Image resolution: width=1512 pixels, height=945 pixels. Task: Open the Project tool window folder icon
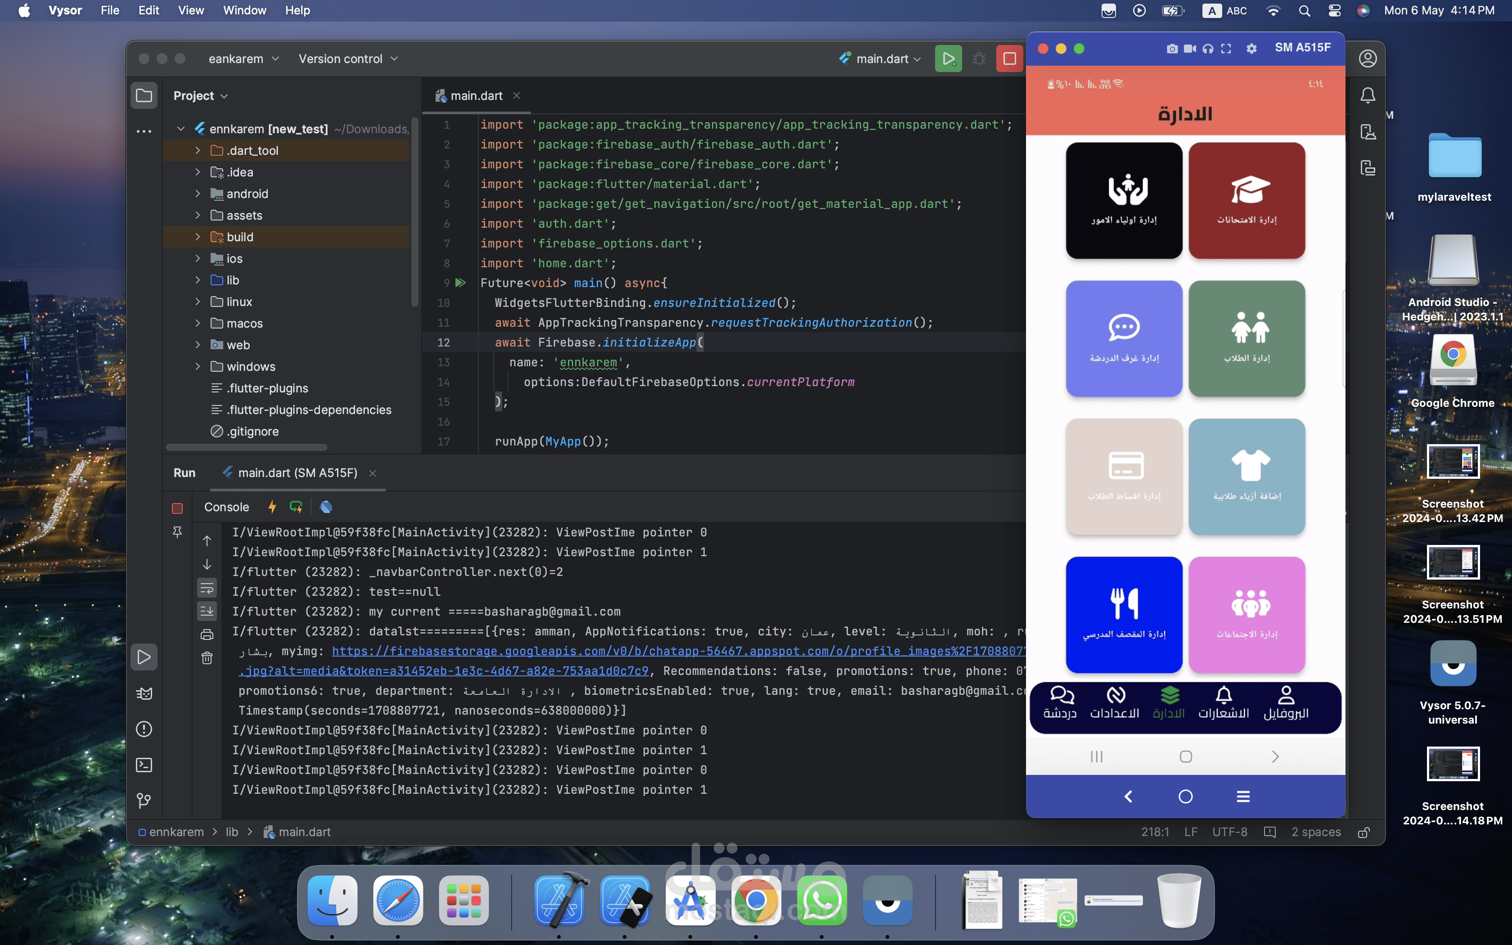[144, 95]
